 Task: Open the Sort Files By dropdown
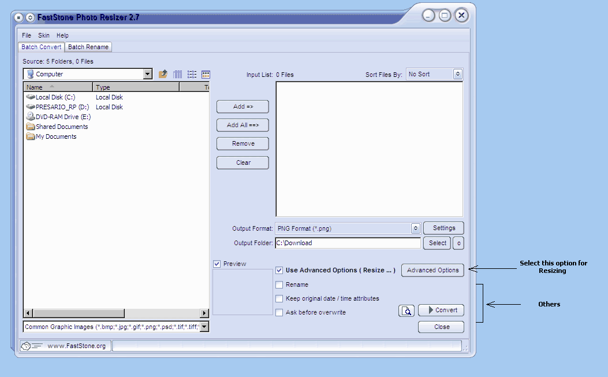point(457,74)
